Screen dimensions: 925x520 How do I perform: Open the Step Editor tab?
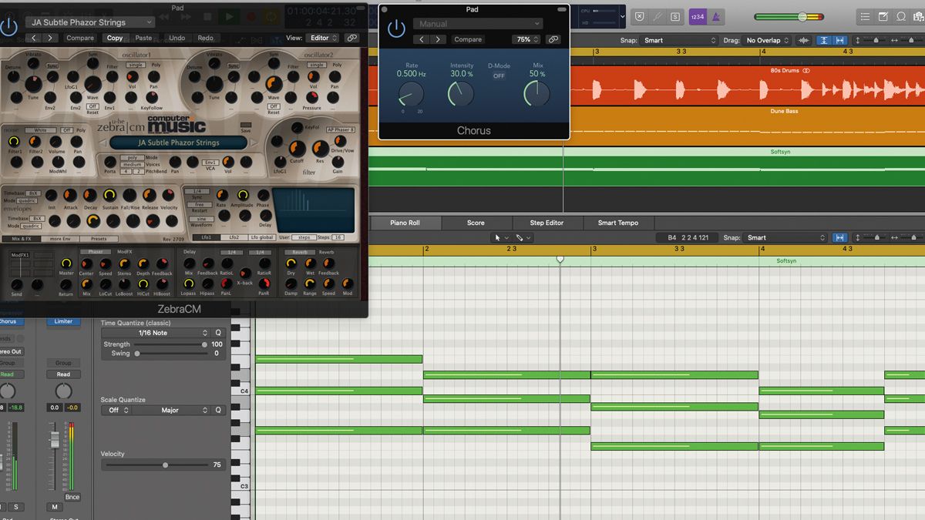547,223
